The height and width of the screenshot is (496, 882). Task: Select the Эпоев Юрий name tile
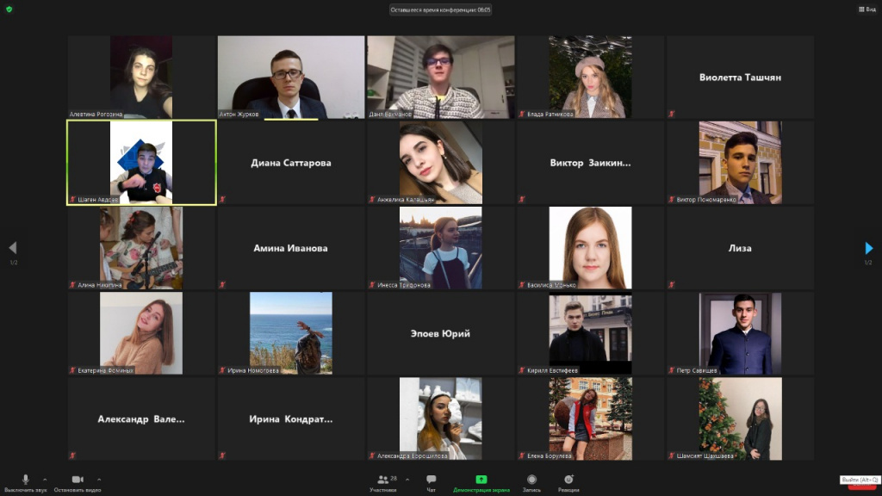tap(440, 333)
